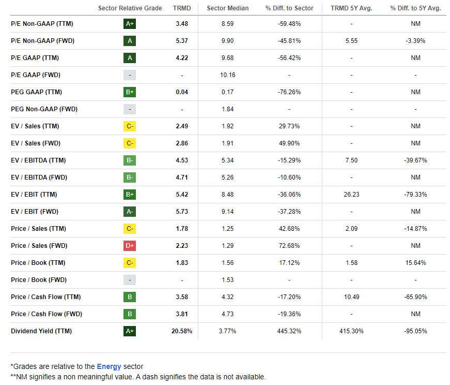Click the A grade badge for P/E Non-GAAP (FWD)

coord(130,41)
